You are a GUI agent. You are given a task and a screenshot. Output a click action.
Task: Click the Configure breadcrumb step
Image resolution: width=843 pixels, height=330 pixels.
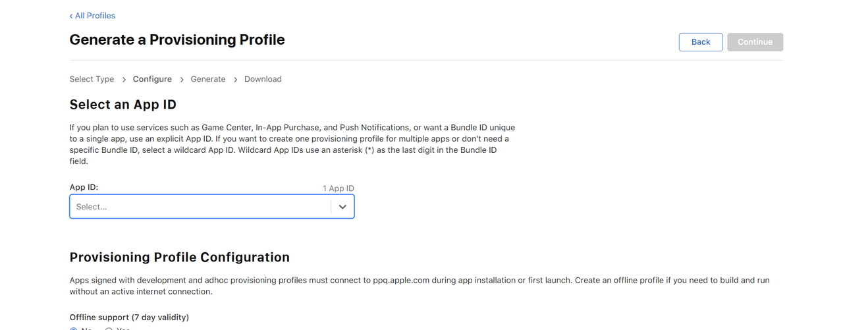click(x=152, y=79)
